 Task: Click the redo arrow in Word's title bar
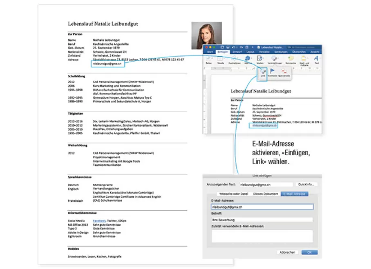pos(241,47)
